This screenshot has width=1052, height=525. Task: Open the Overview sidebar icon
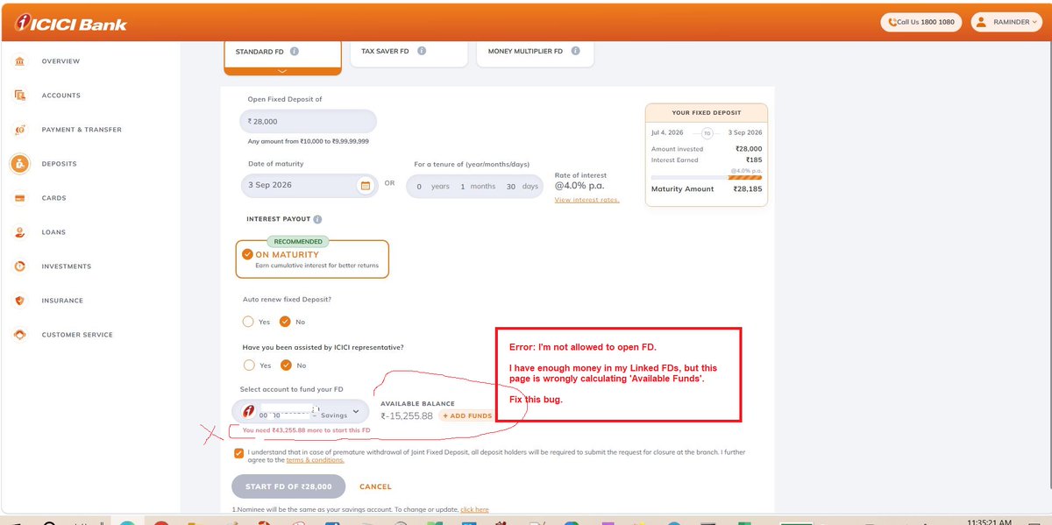[x=19, y=61]
